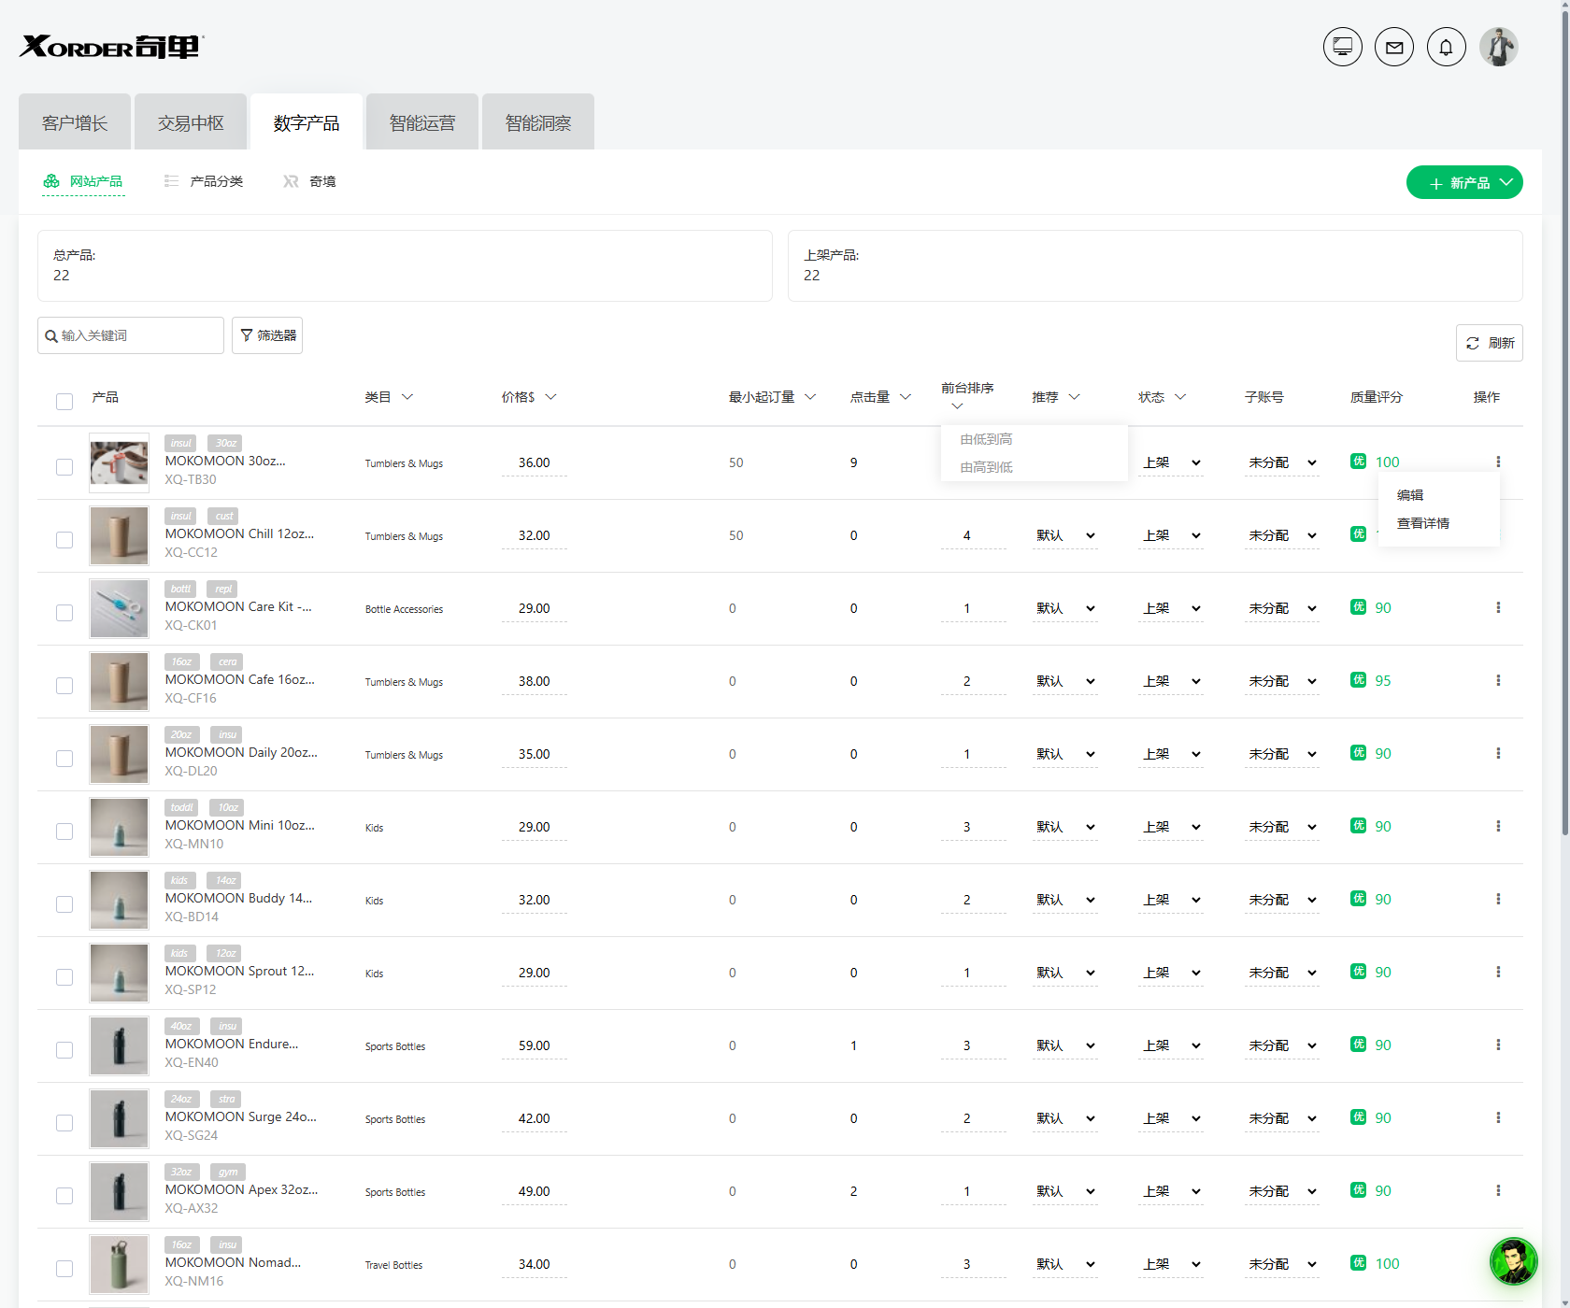Viewport: 1570px width, 1308px height.
Task: Open the 筛选器 filter button
Action: (x=267, y=335)
